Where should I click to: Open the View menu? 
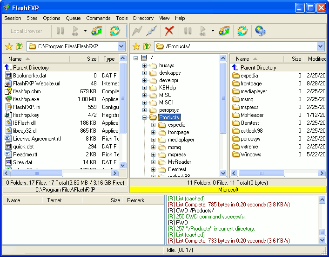click(x=164, y=18)
